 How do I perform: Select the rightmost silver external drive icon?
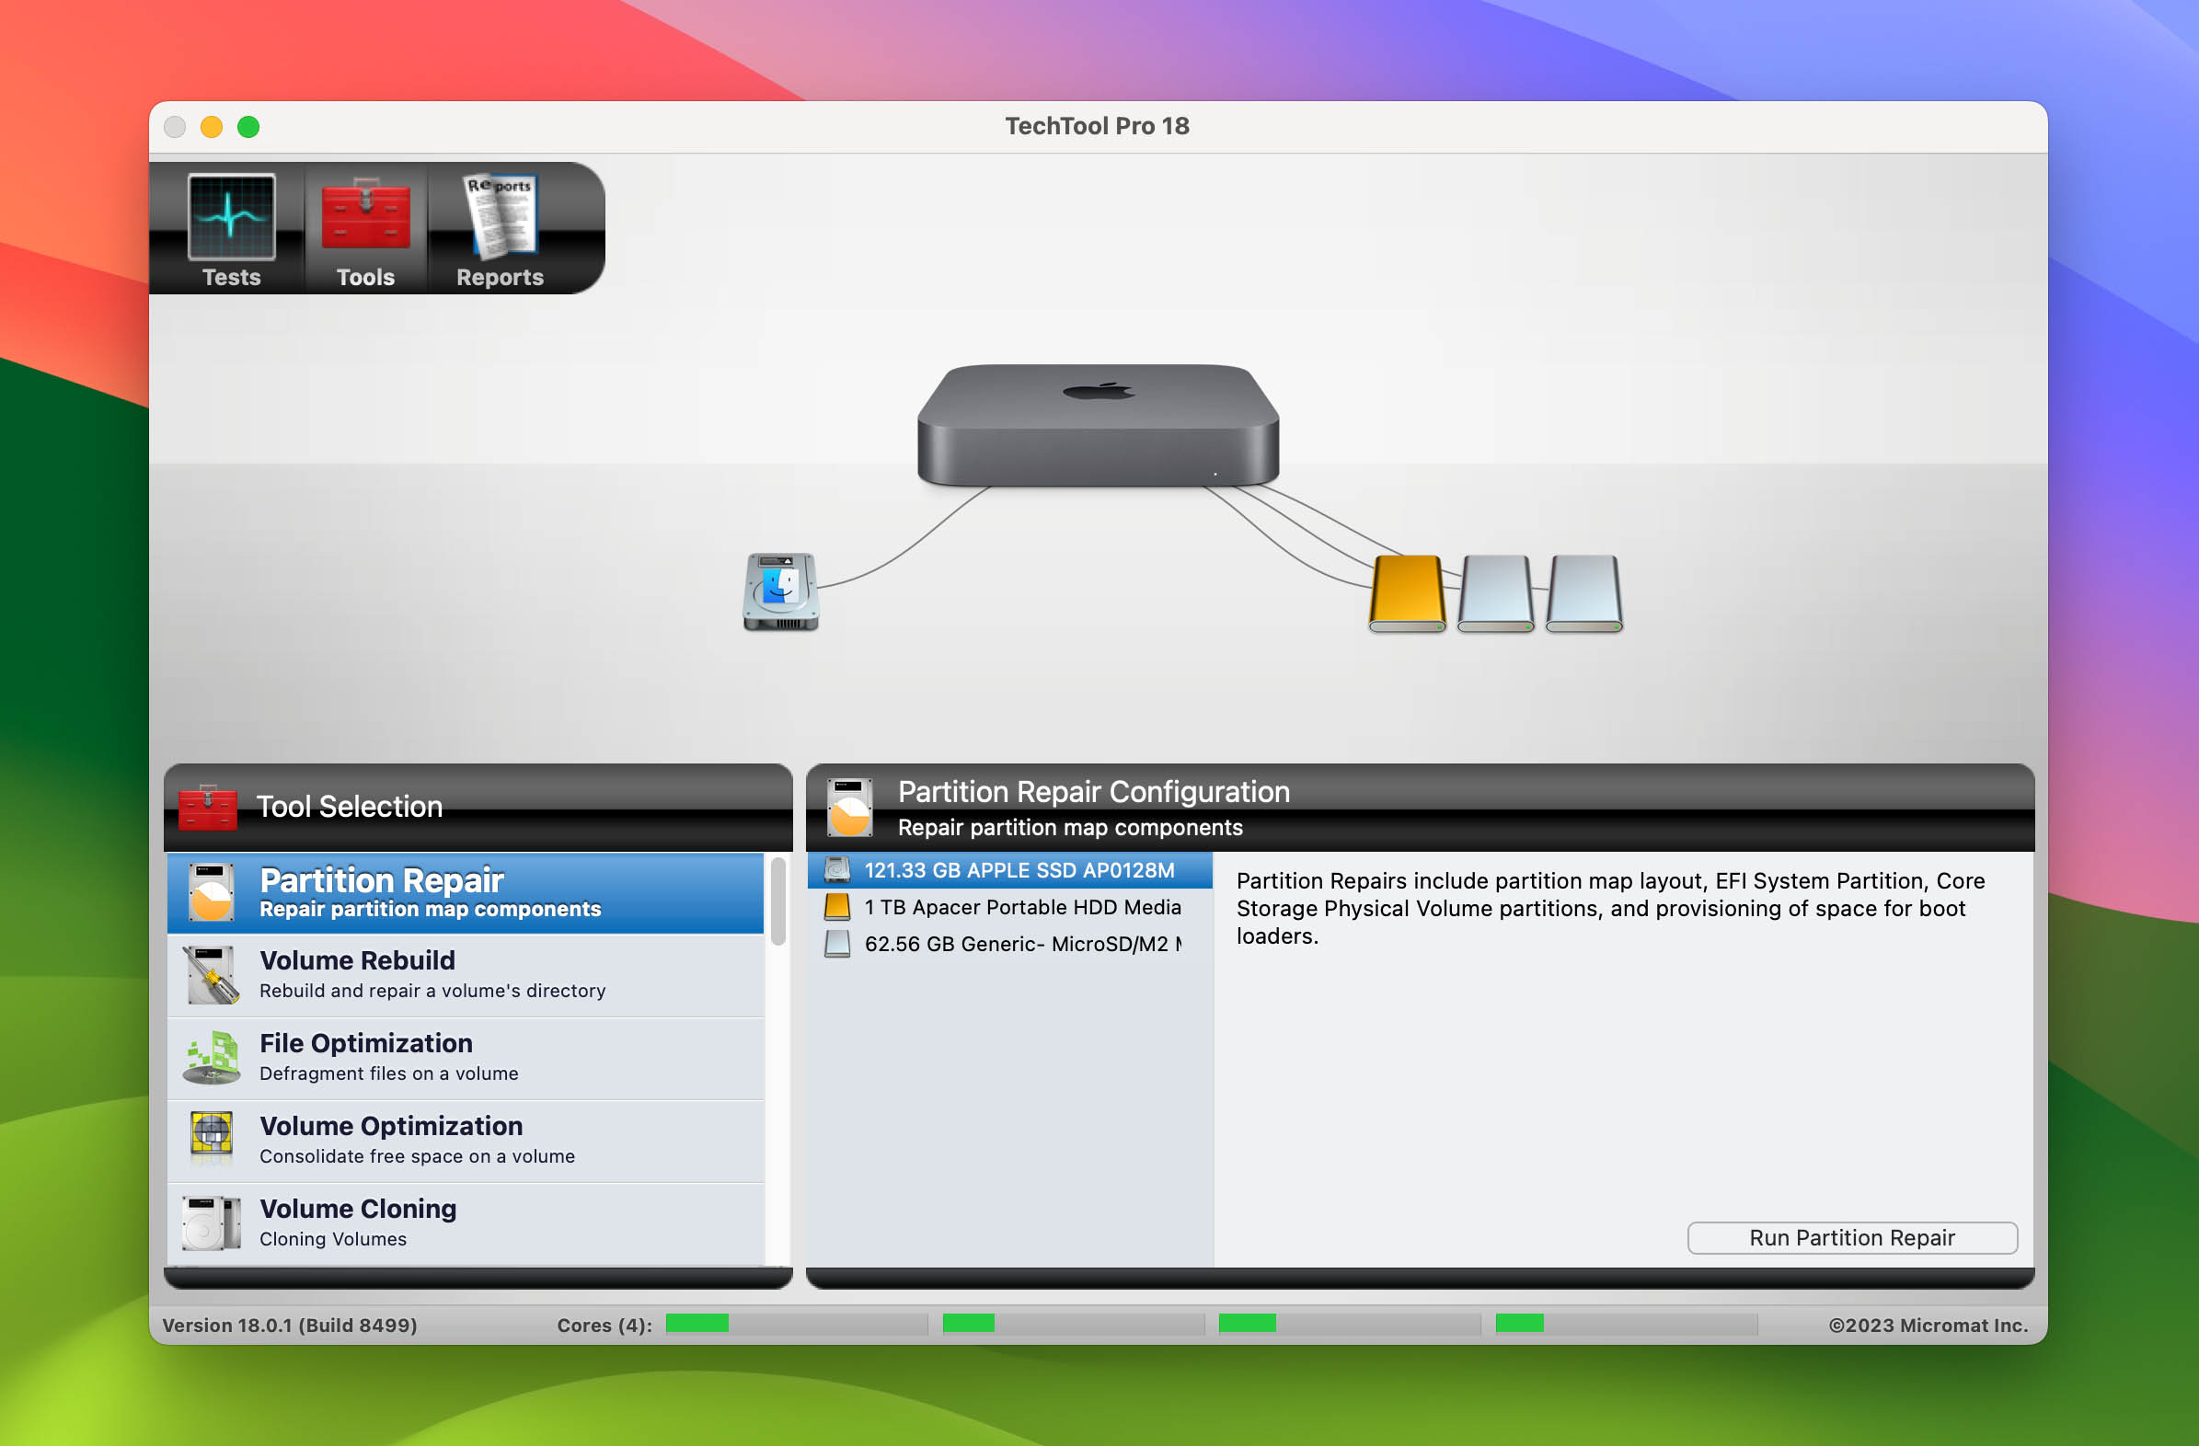[x=1583, y=593]
